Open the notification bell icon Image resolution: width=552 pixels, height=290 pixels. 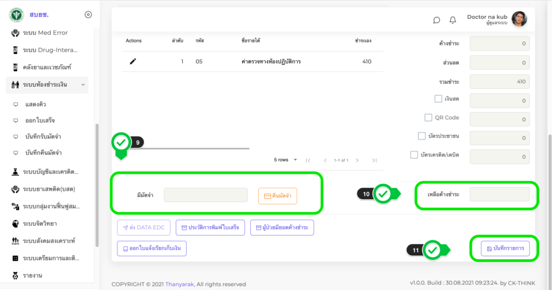[x=453, y=20]
